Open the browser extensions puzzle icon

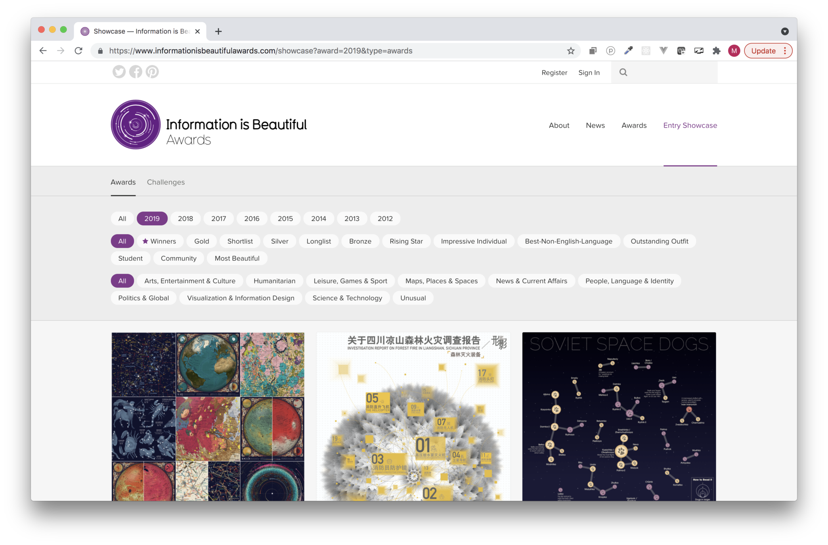pos(716,51)
